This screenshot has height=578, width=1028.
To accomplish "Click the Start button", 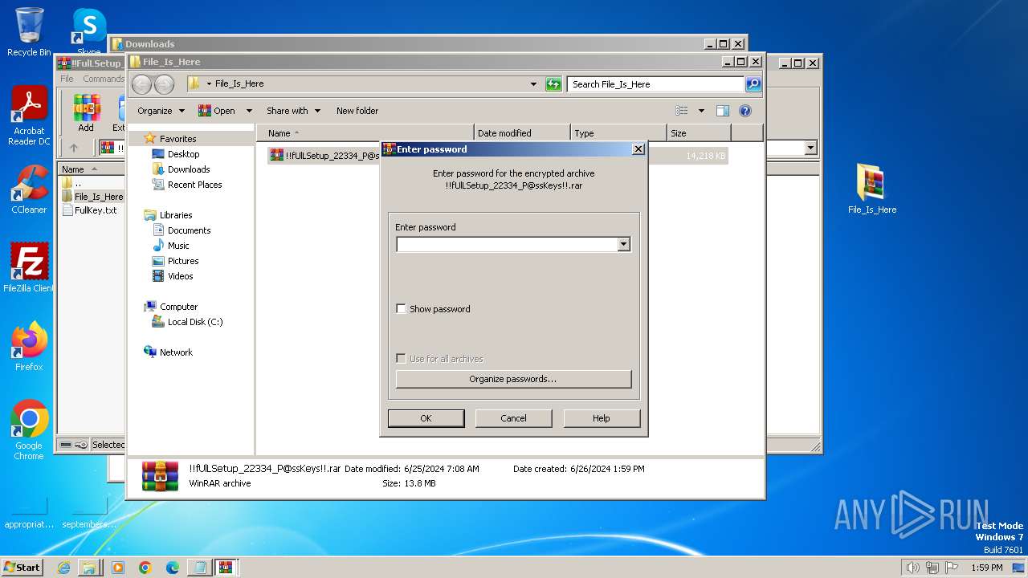I will pyautogui.click(x=22, y=568).
